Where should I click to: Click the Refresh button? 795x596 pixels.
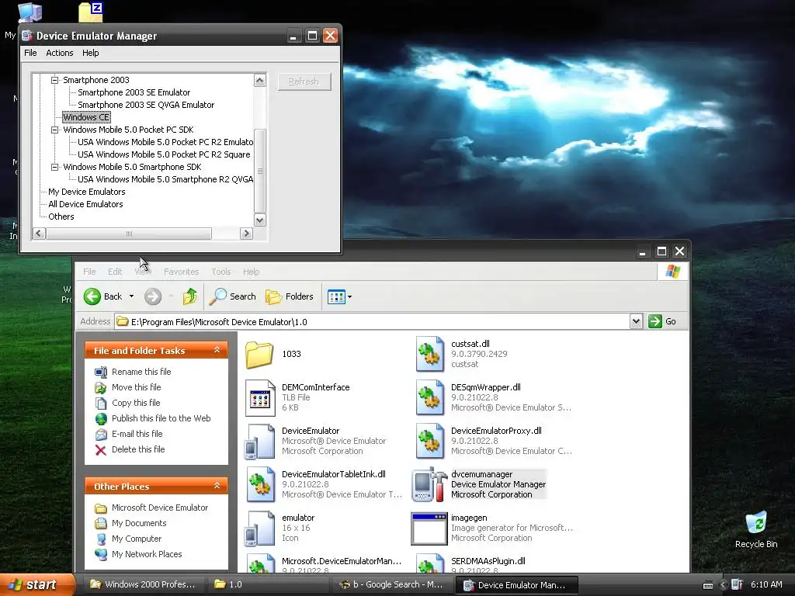(304, 81)
